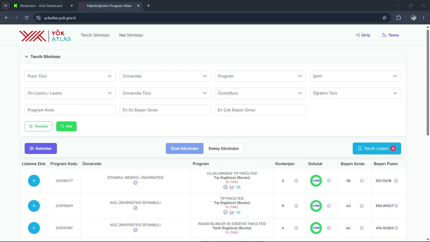The image size is (430, 242).
Task: Open Doluluk info icon in row 203110477
Action: (329, 181)
